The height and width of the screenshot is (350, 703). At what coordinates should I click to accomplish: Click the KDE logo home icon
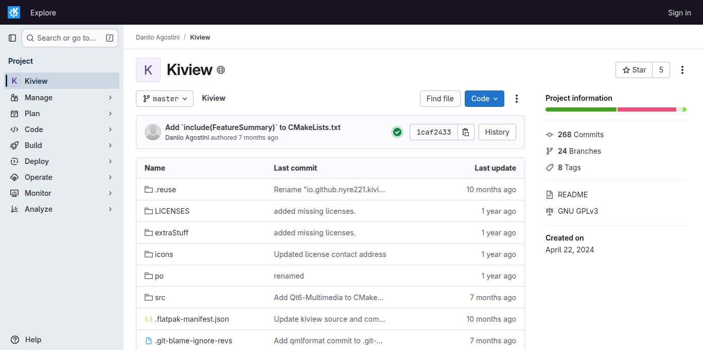[x=14, y=12]
